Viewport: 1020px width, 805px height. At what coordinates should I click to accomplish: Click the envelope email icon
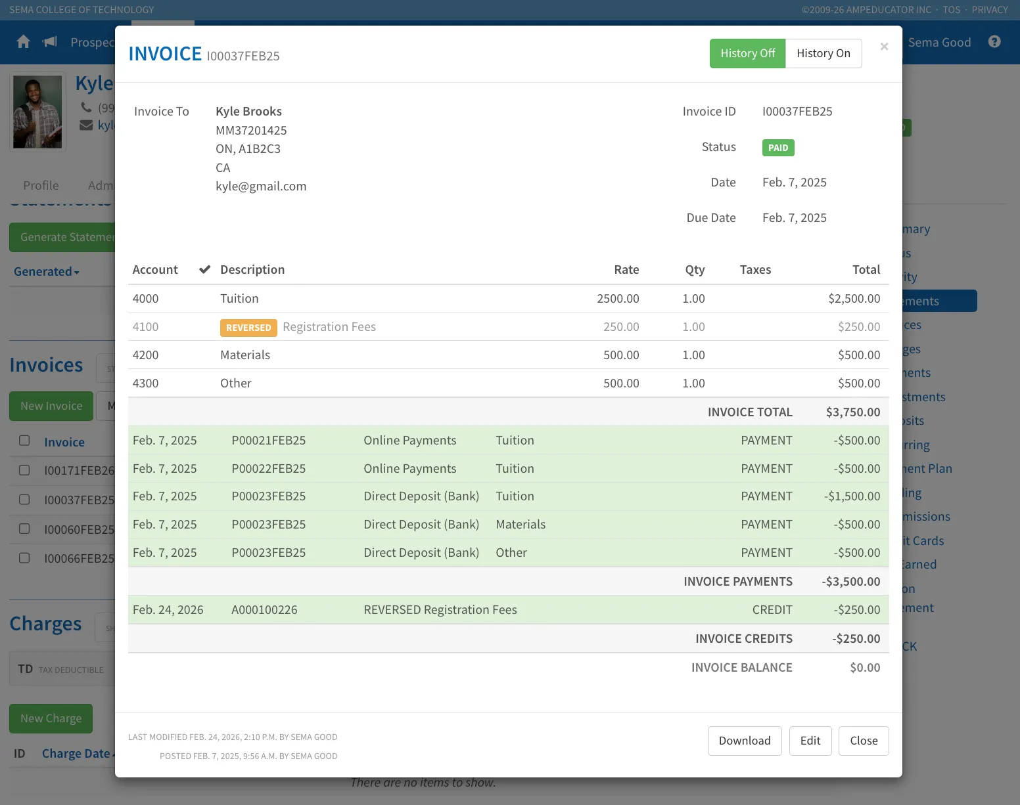tap(86, 125)
